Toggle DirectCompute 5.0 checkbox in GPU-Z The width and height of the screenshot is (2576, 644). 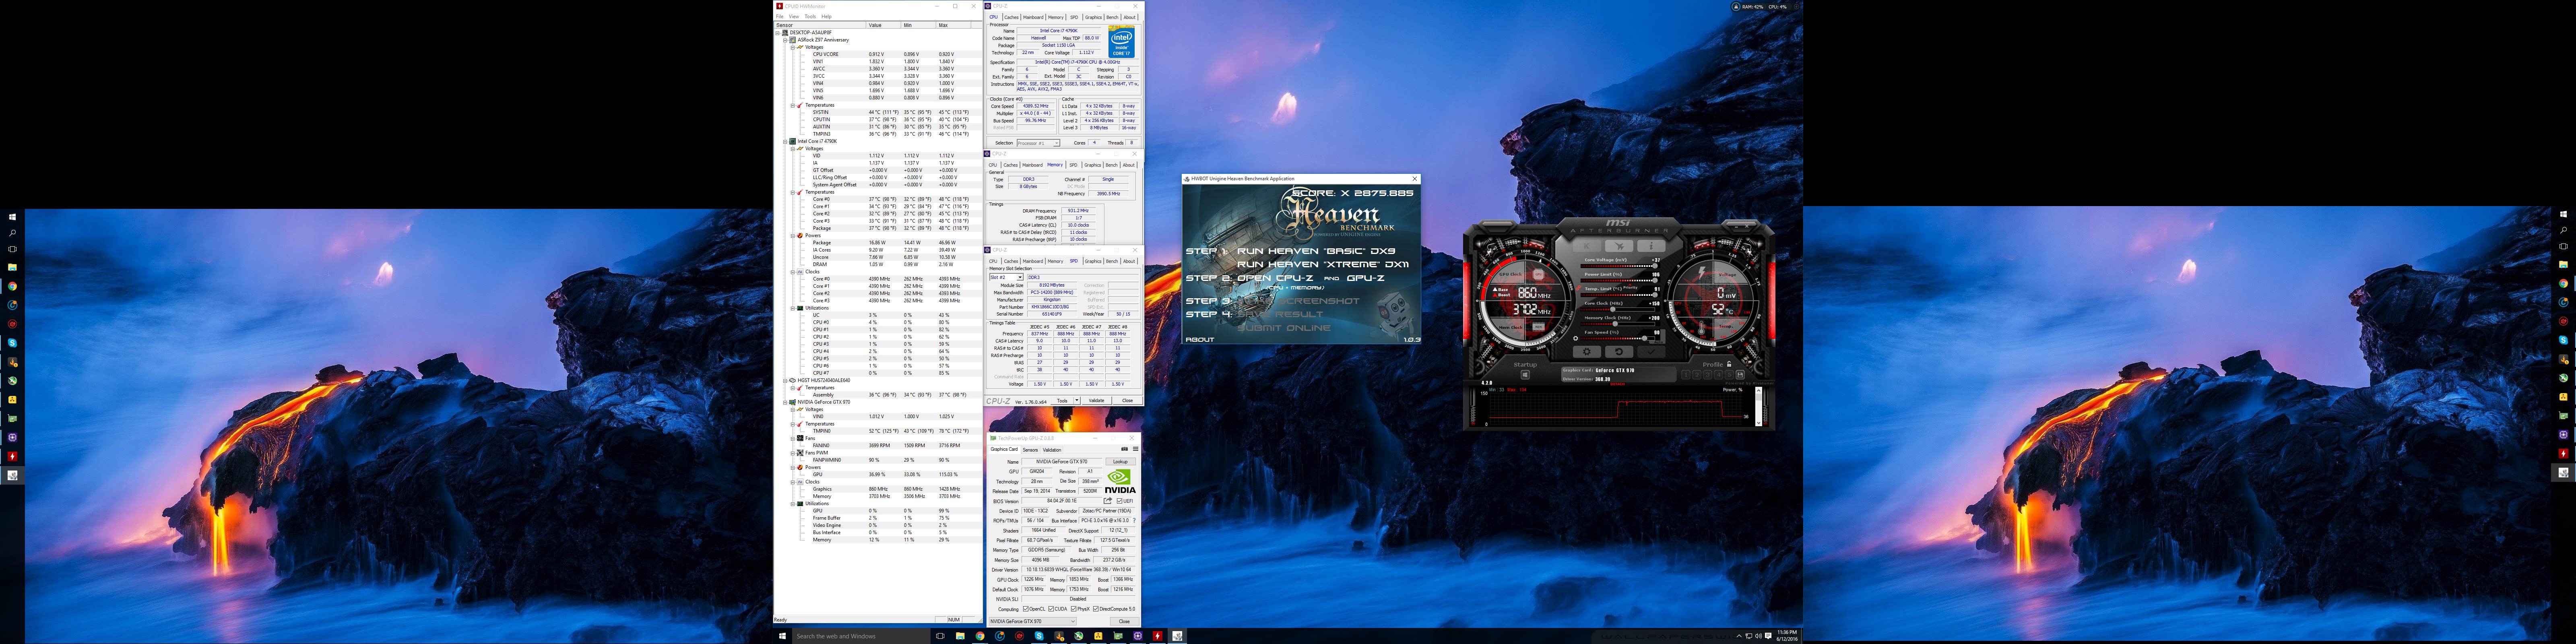(x=1096, y=609)
